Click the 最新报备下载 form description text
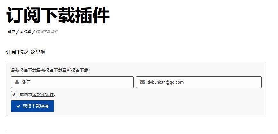This screenshot has height=134, width=278. pos(49,71)
